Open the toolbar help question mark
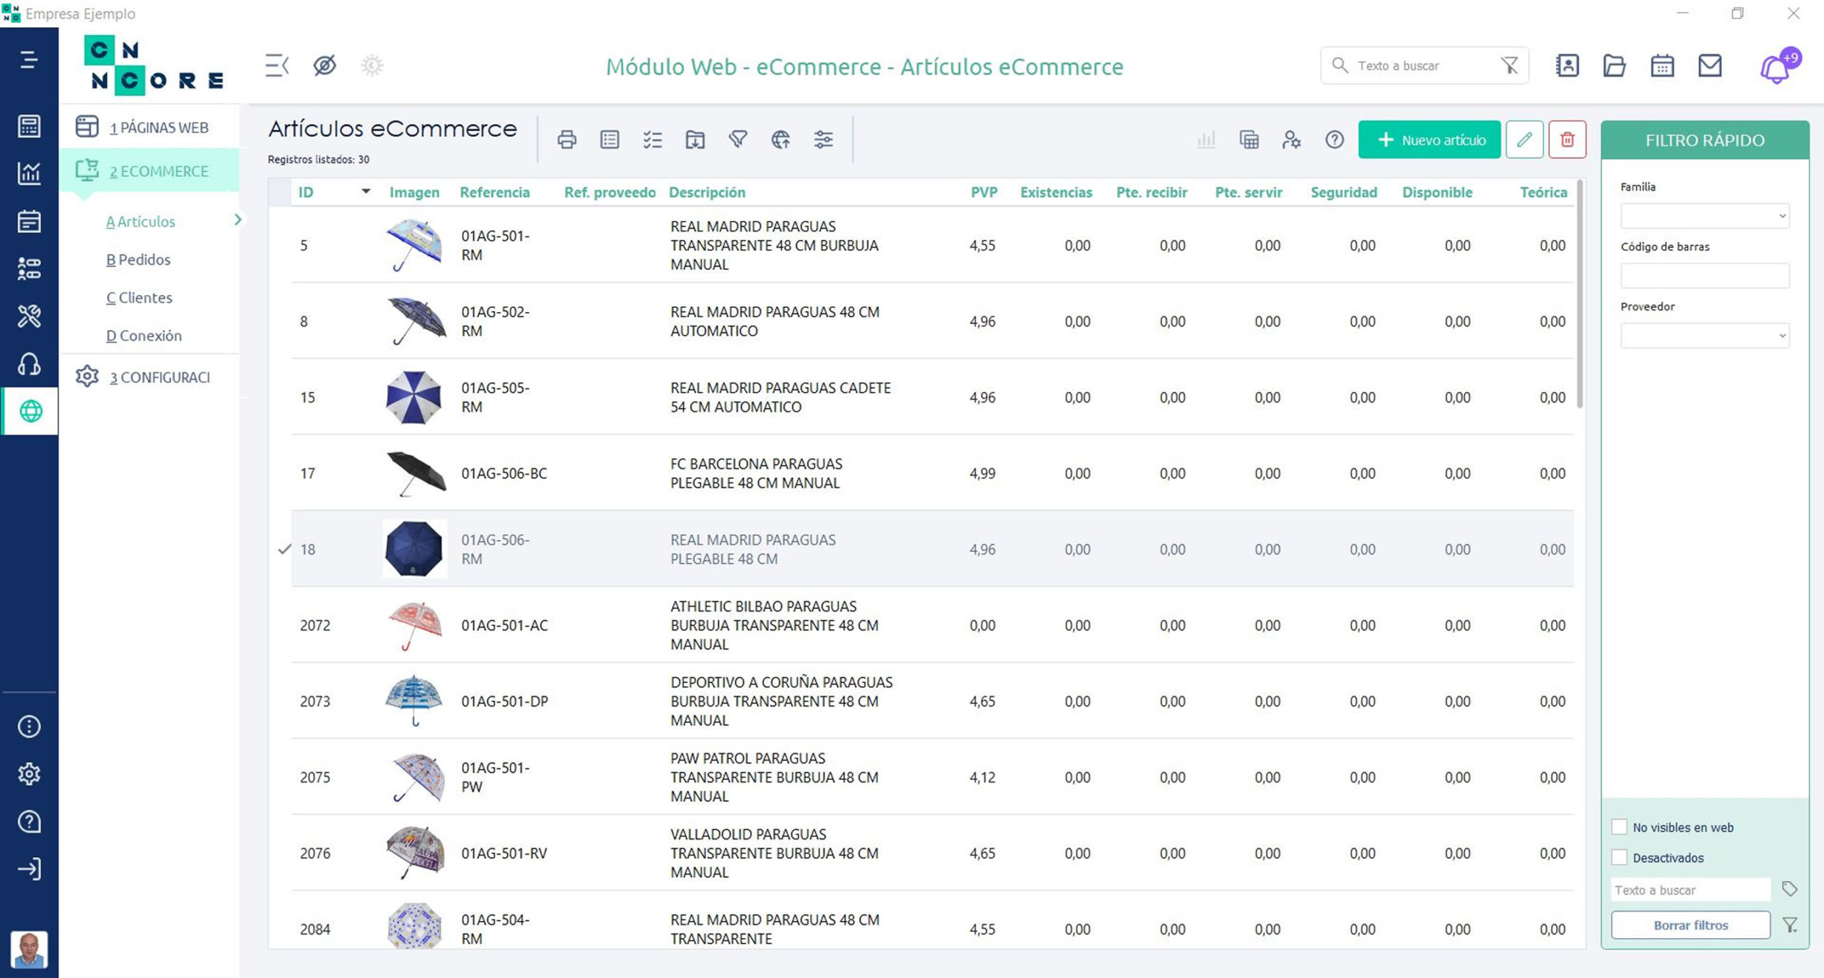Screen dimensions: 1824x978 1335,140
